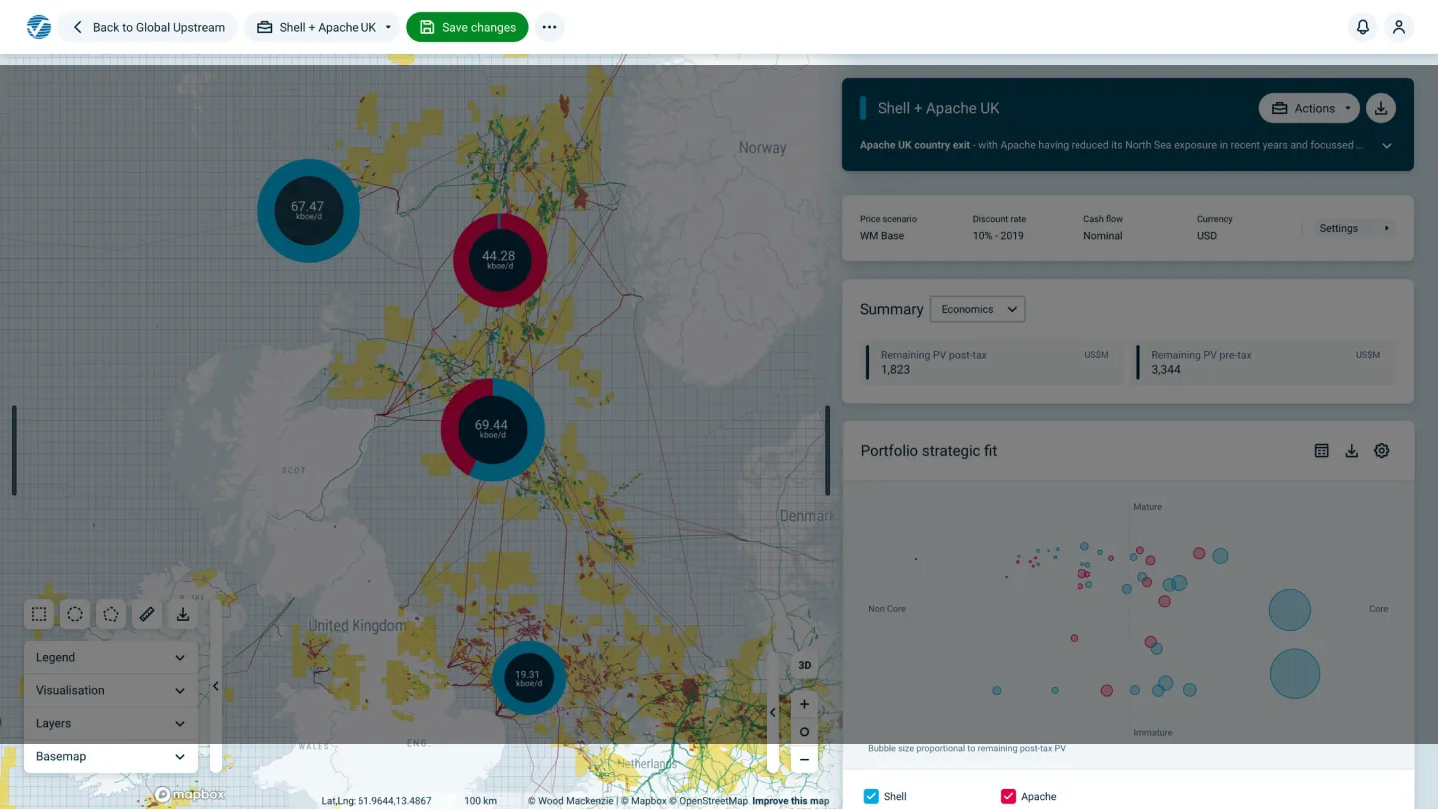Uncheck the Shell checkbox
Image resolution: width=1438 pixels, height=810 pixels.
click(871, 796)
